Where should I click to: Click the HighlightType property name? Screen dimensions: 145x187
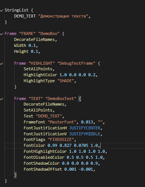[x=39, y=81]
